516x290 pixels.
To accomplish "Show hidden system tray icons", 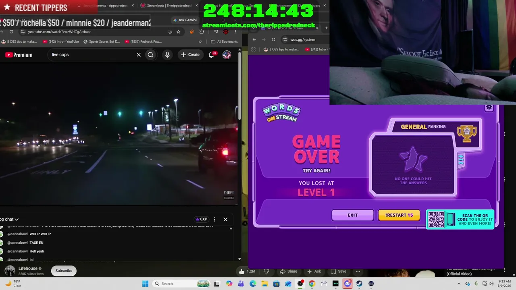I will point(459,284).
